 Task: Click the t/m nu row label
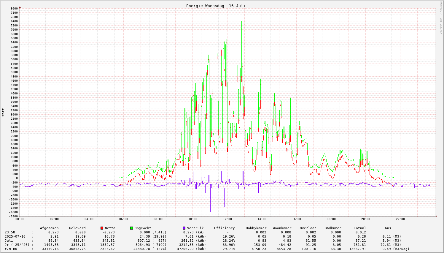[x=11, y=249]
